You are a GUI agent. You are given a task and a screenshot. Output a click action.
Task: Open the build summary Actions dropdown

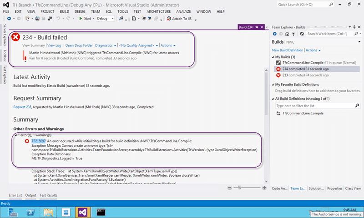pyautogui.click(x=168, y=45)
